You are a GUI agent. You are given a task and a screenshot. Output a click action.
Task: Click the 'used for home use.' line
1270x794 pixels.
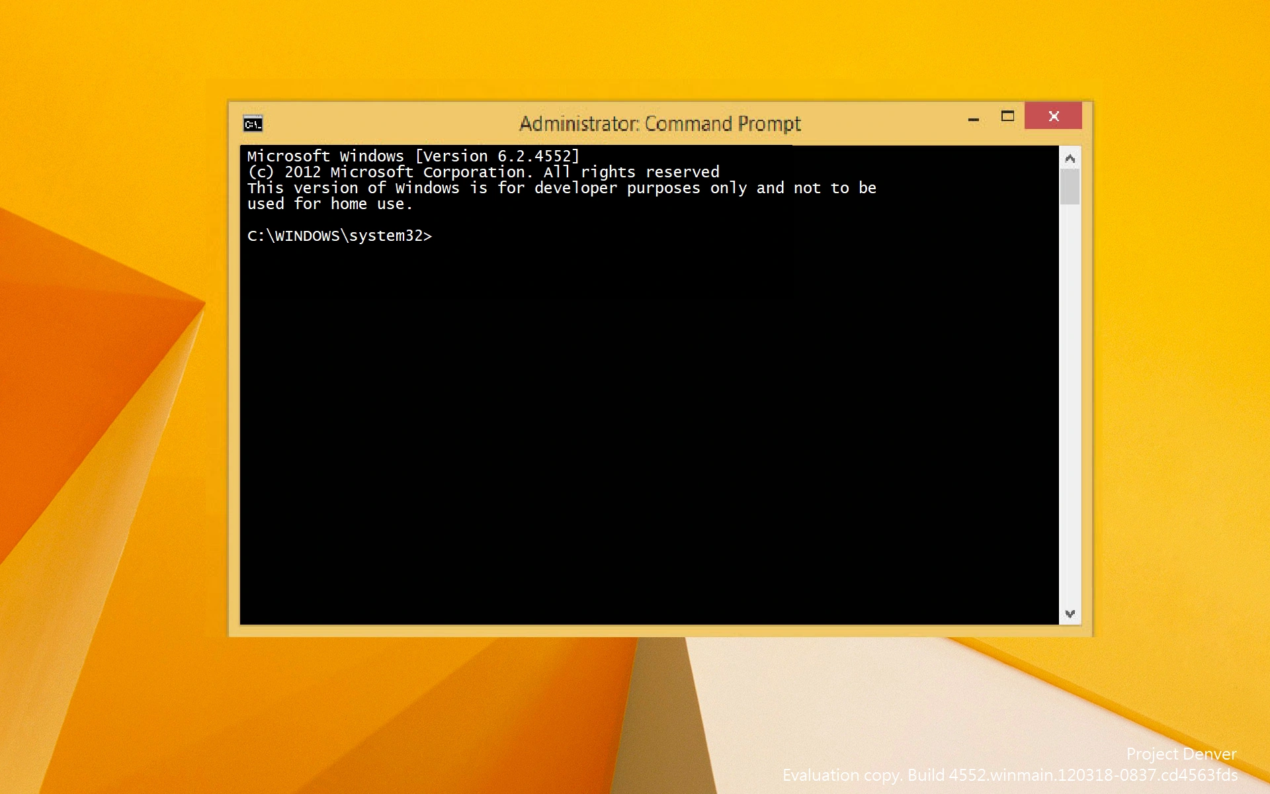pyautogui.click(x=329, y=204)
